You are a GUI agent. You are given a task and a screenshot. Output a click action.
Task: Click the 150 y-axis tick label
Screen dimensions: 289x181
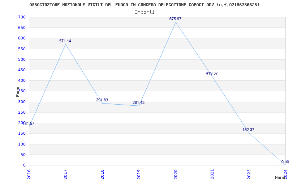(22, 133)
